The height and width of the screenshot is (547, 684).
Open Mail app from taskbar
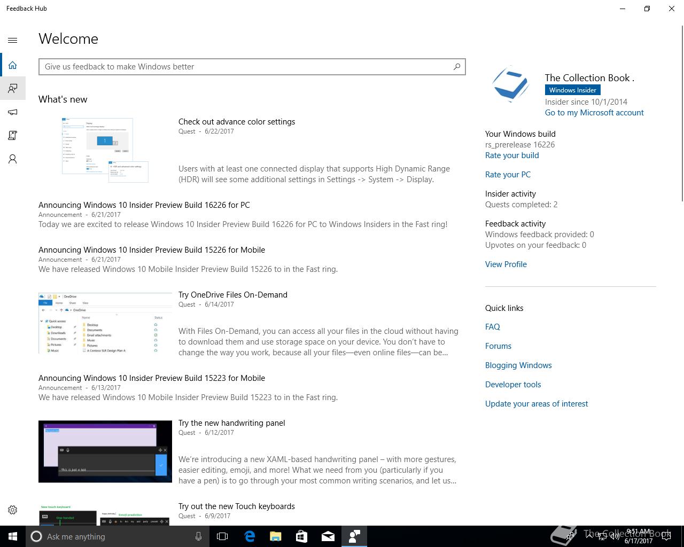tap(328, 536)
